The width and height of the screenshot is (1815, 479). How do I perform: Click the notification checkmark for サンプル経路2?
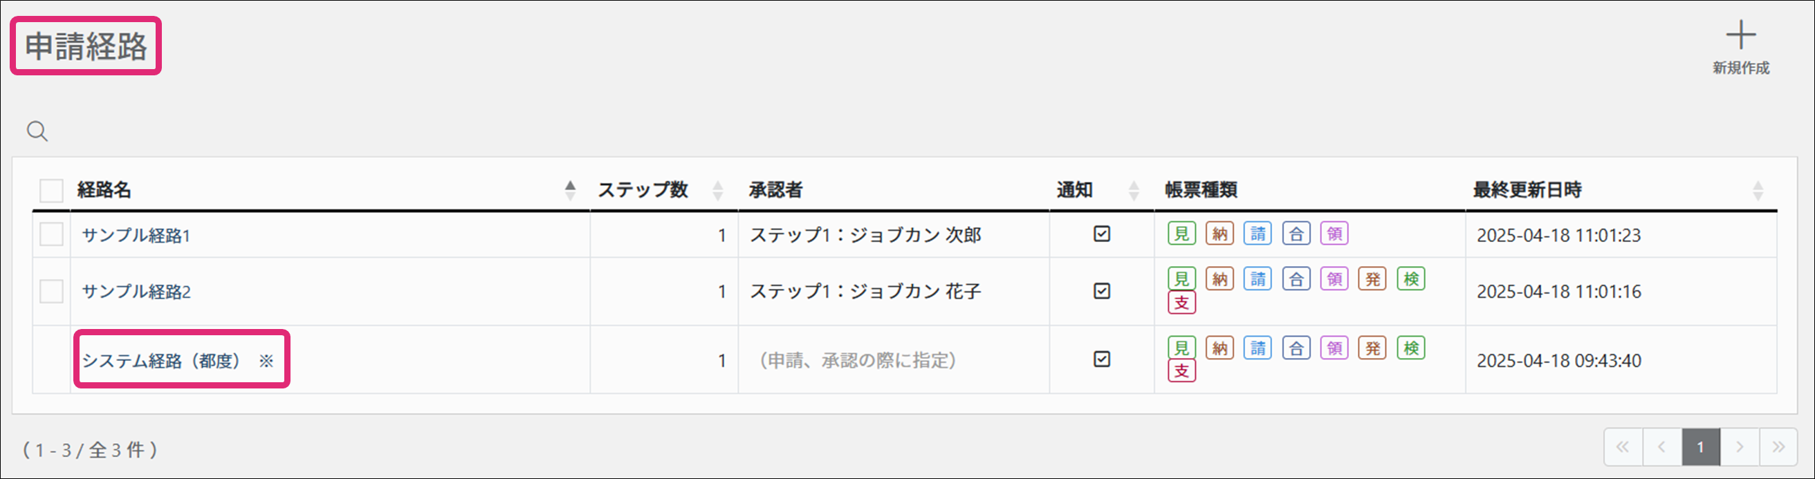[1102, 291]
